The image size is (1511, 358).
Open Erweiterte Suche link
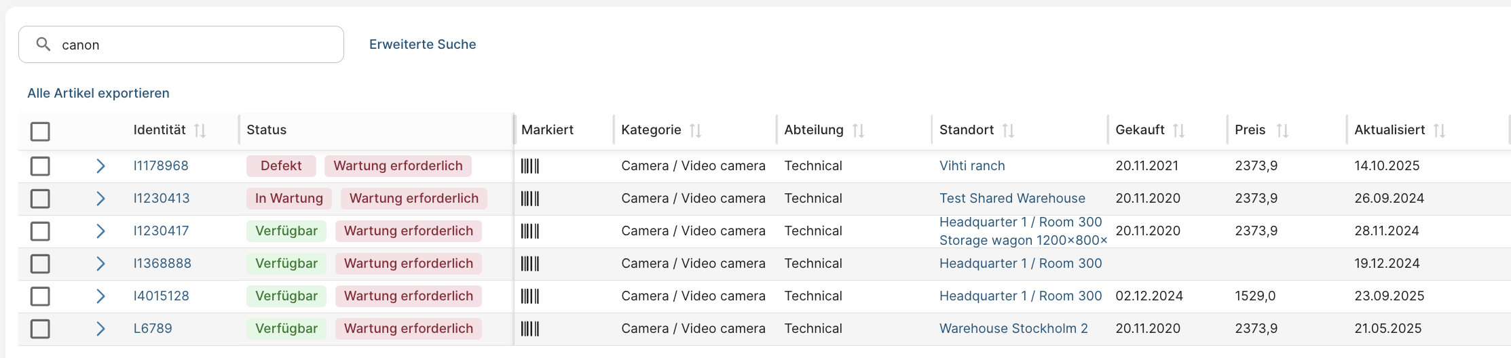pos(422,45)
